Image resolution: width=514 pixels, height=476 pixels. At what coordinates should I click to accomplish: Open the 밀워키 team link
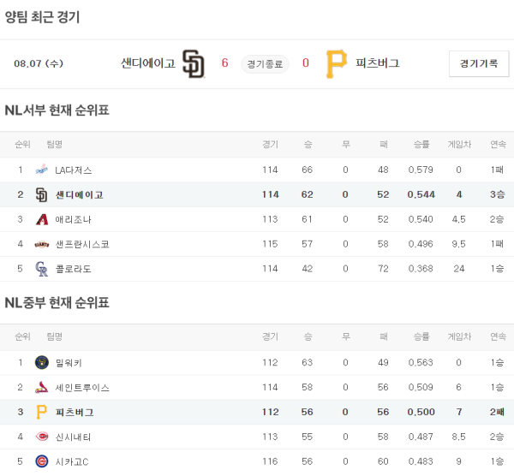[69, 363]
